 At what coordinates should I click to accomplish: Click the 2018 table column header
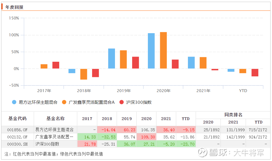tap(107, 119)
